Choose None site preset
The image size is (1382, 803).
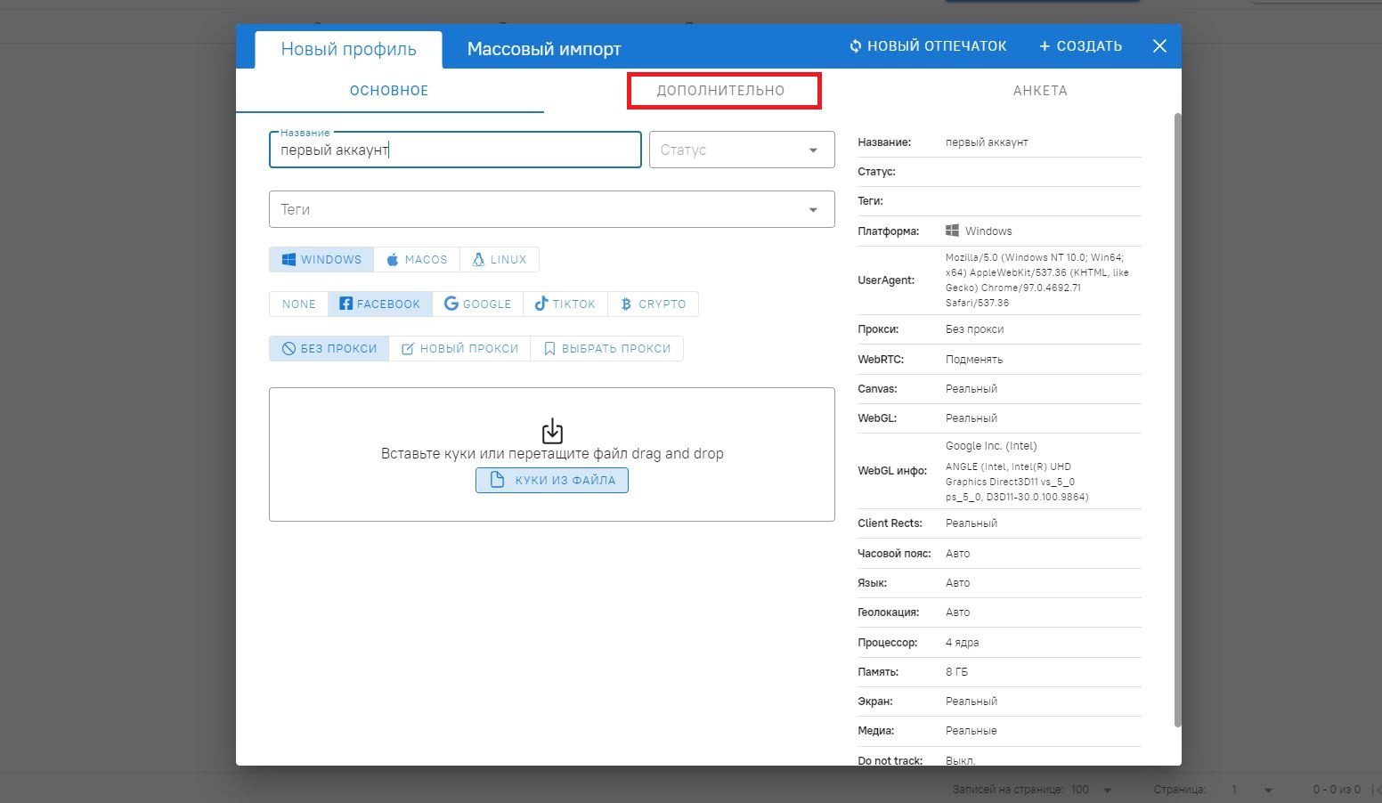pos(298,304)
